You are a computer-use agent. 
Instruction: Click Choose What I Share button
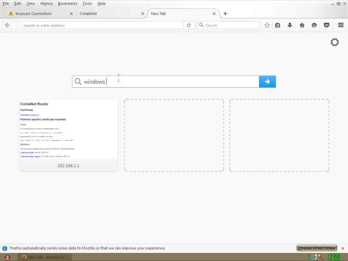coord(317,248)
